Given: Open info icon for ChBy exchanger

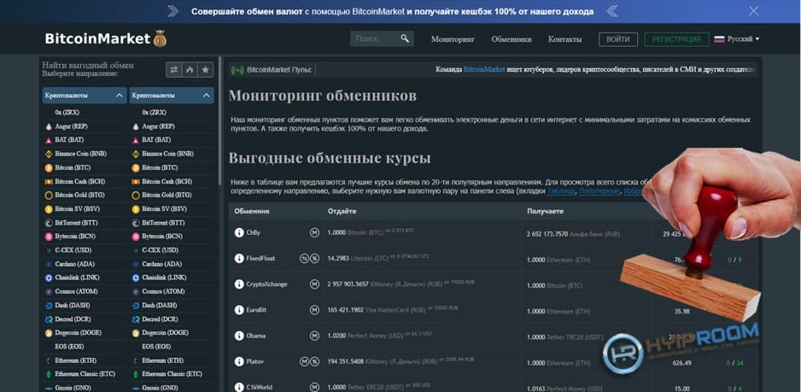Looking at the screenshot, I should tap(238, 232).
